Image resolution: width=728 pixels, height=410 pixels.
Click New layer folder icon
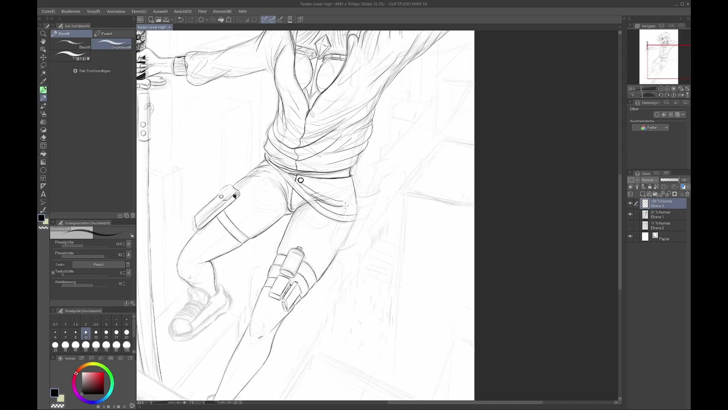click(x=656, y=194)
